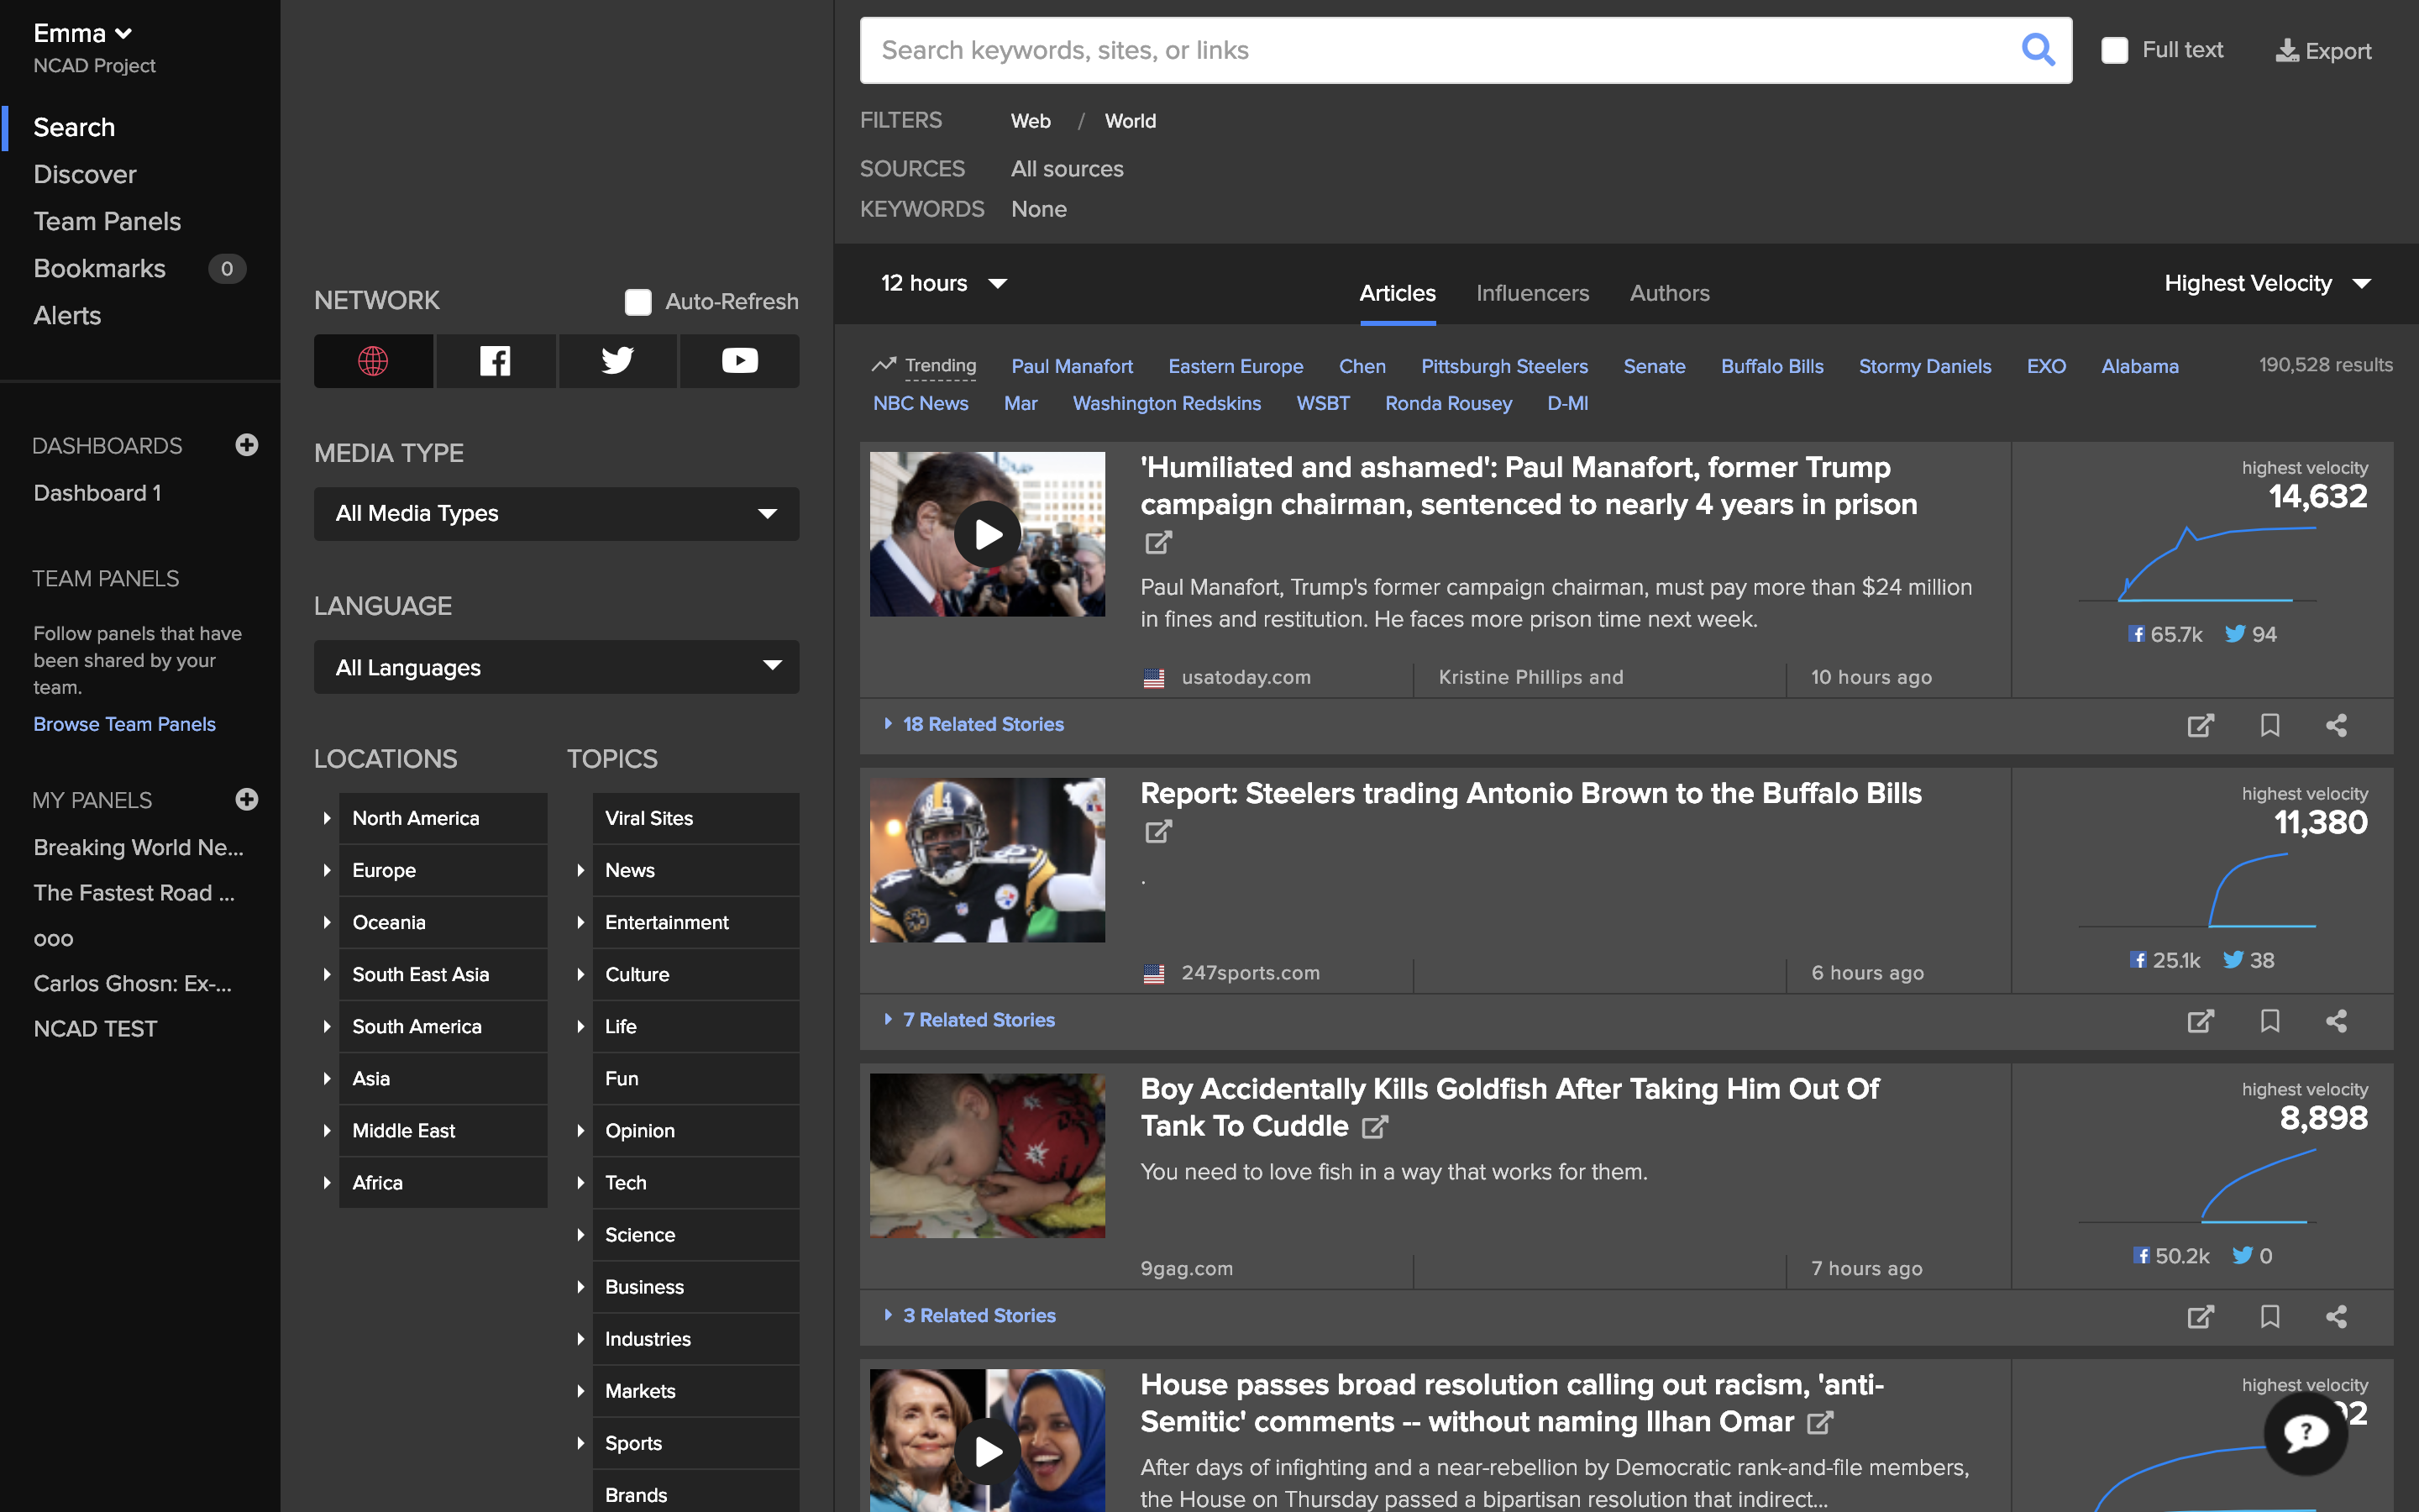Expand the News topic
Image resolution: width=2419 pixels, height=1512 pixels.
click(580, 870)
